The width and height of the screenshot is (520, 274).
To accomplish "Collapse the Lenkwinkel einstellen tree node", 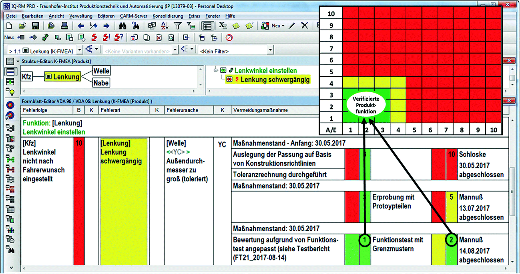I will point(215,70).
